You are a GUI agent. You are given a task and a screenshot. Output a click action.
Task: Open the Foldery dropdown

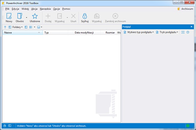(16, 27)
